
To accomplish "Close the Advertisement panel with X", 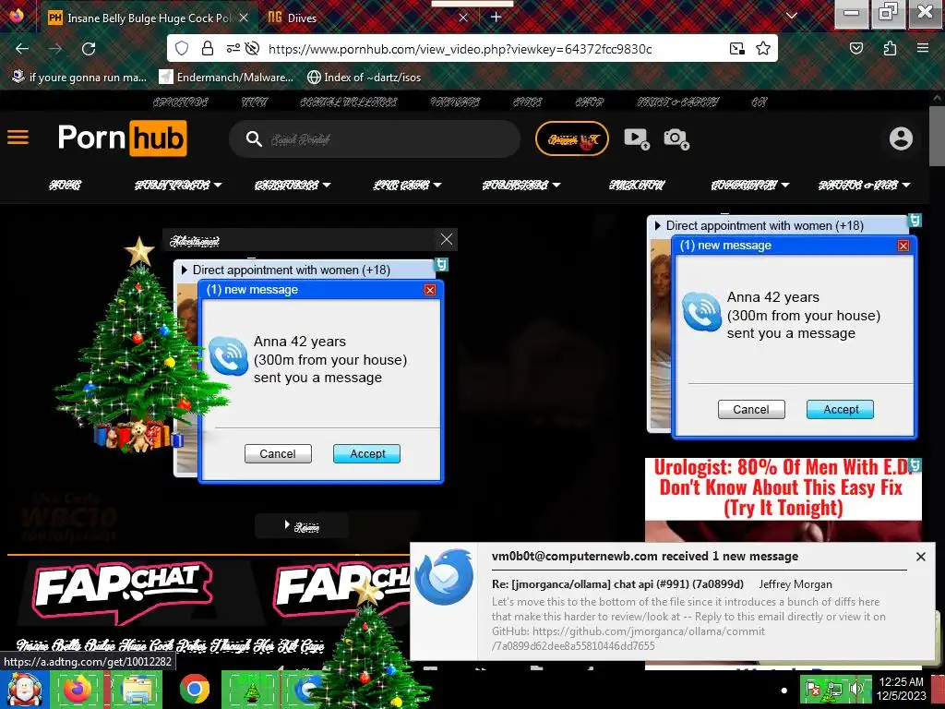I will 447,239.
